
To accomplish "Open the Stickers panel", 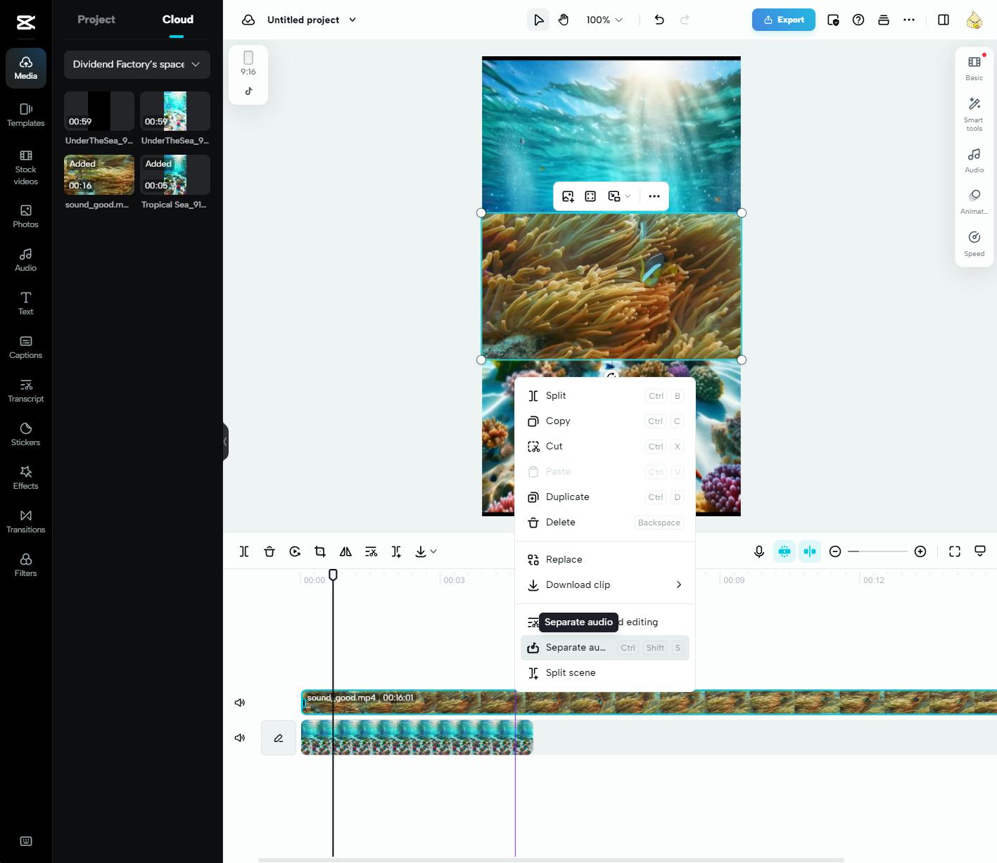I will pos(26,435).
